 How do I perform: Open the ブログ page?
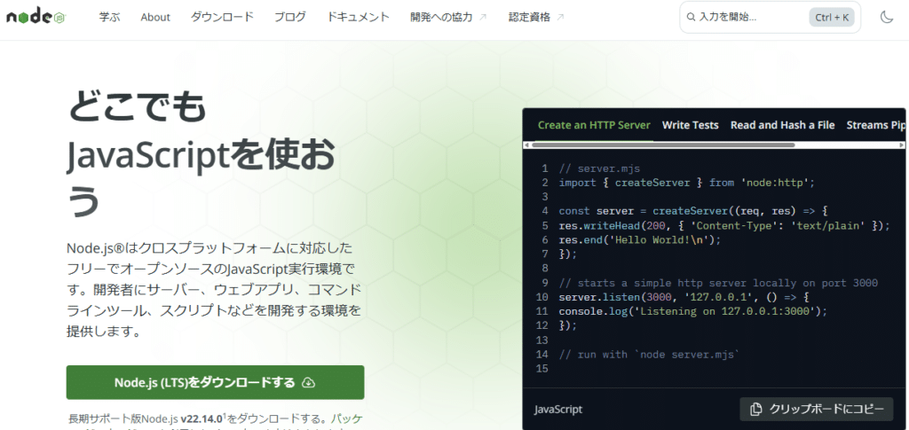click(x=290, y=18)
